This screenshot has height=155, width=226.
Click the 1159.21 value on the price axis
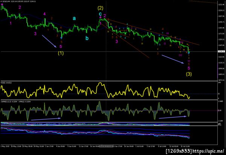(x=221, y=39)
